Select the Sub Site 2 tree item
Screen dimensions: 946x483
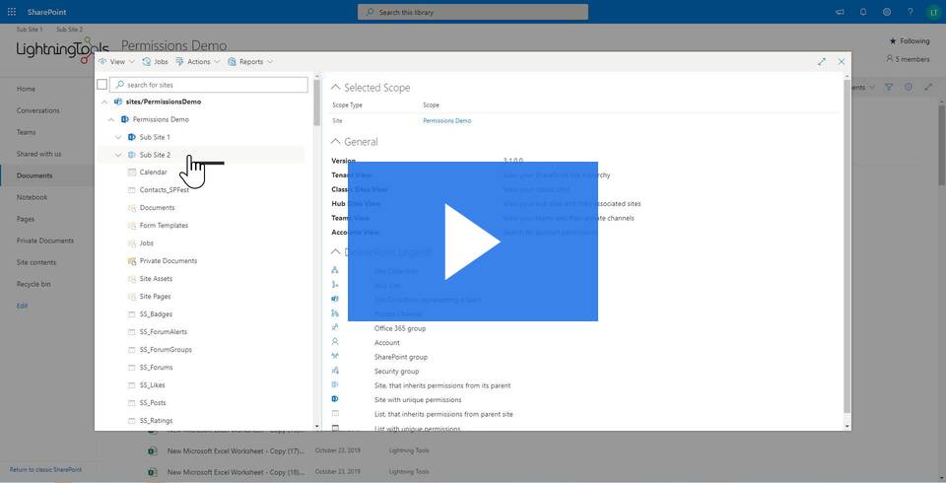tap(155, 155)
